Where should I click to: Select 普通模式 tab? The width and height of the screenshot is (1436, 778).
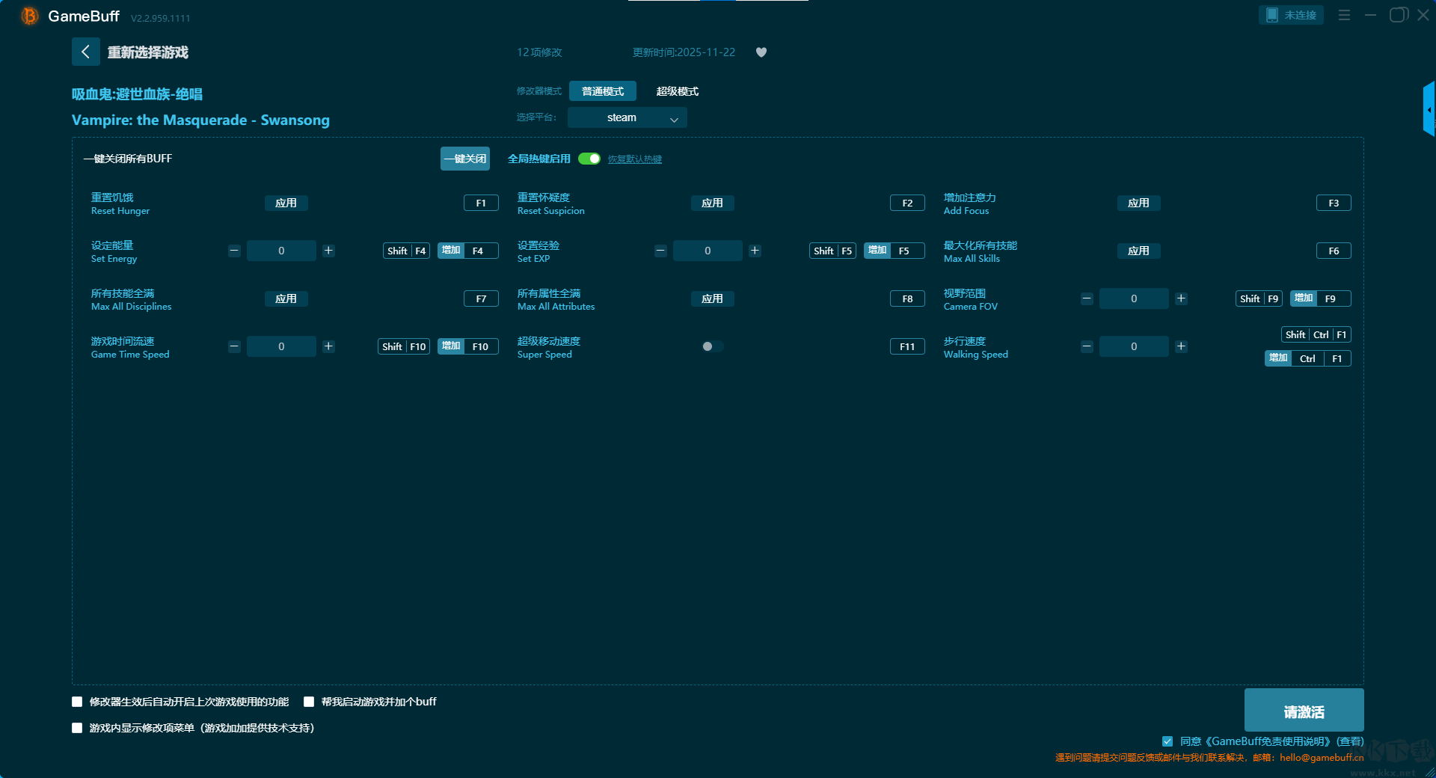tap(602, 91)
